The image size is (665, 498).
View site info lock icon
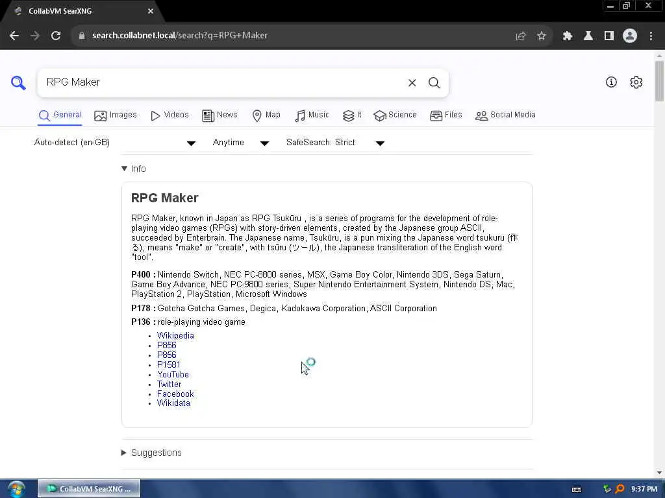pyautogui.click(x=82, y=36)
